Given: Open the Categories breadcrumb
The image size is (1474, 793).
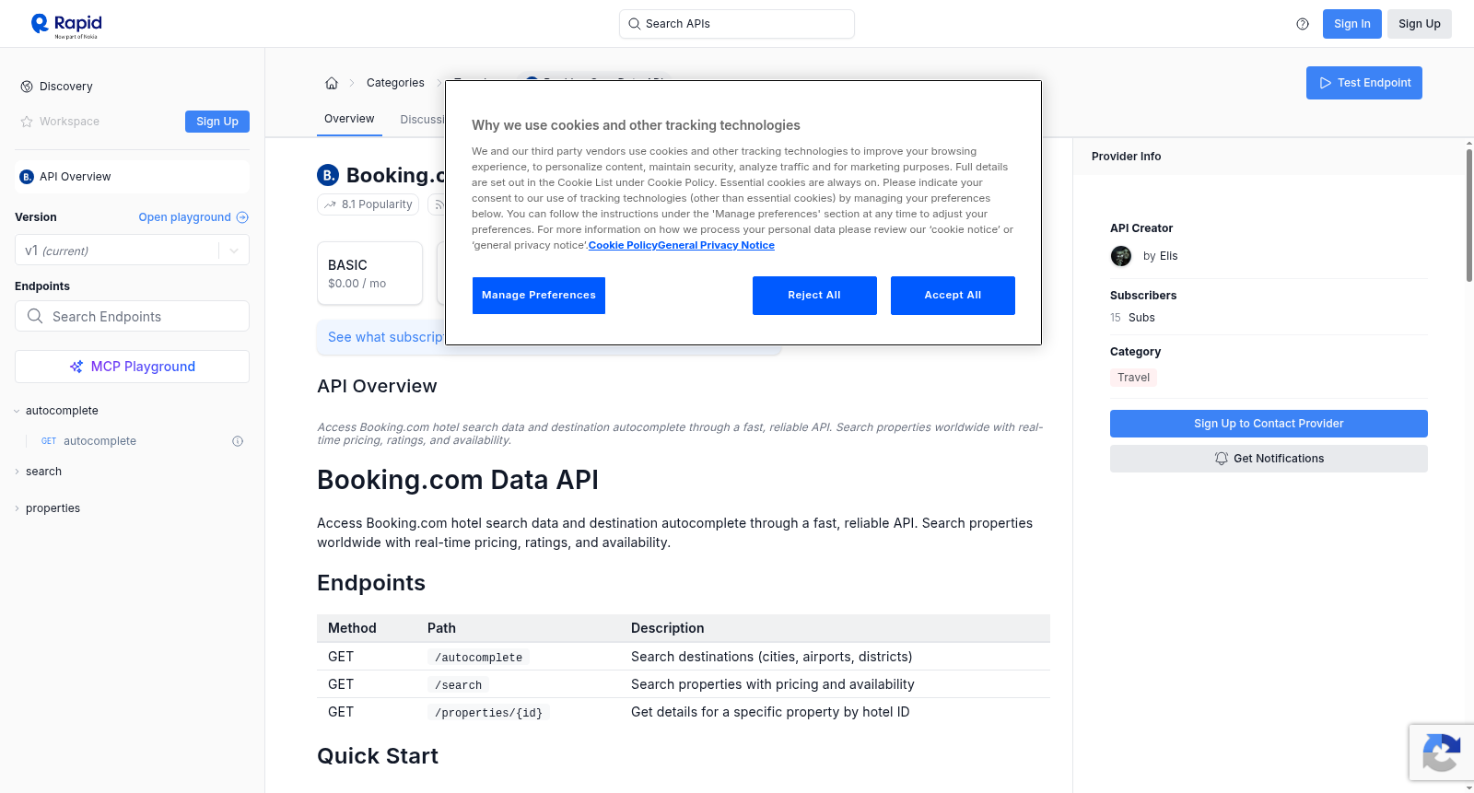Looking at the screenshot, I should 395,83.
